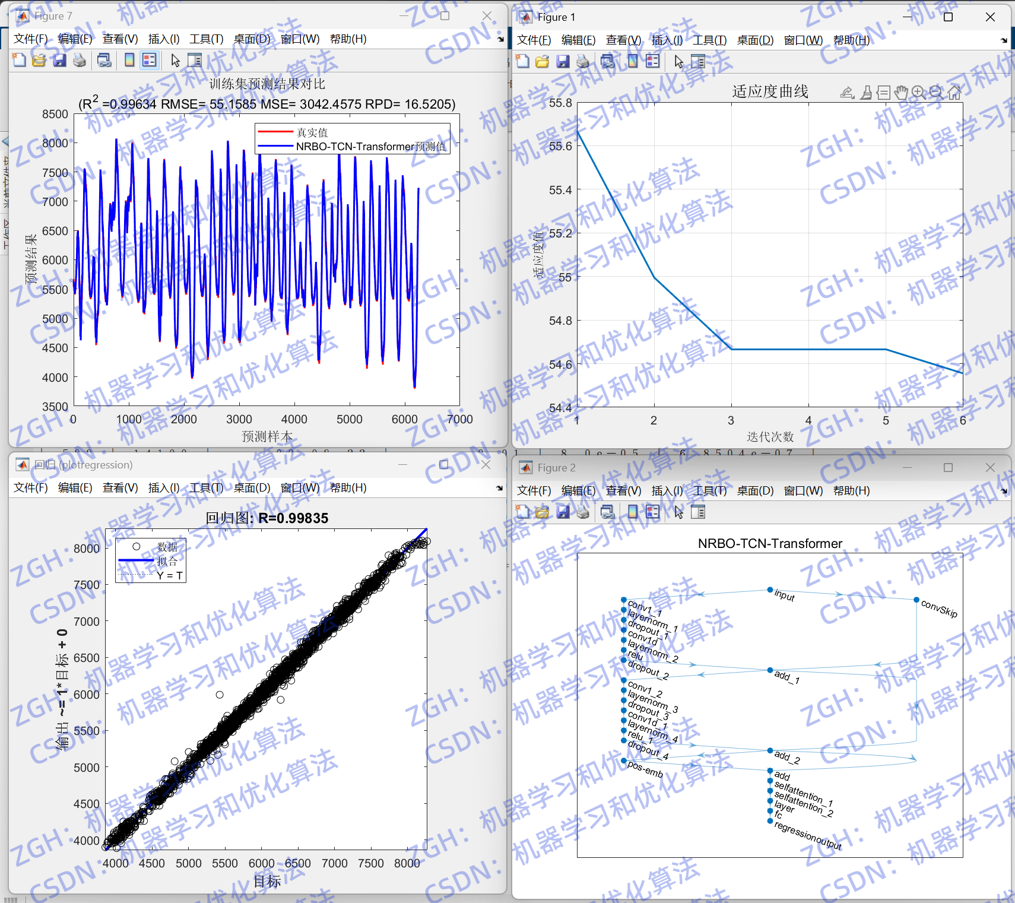Open 编辑(E) menu in Figure 7
Viewport: 1015px width, 903px height.
75,39
